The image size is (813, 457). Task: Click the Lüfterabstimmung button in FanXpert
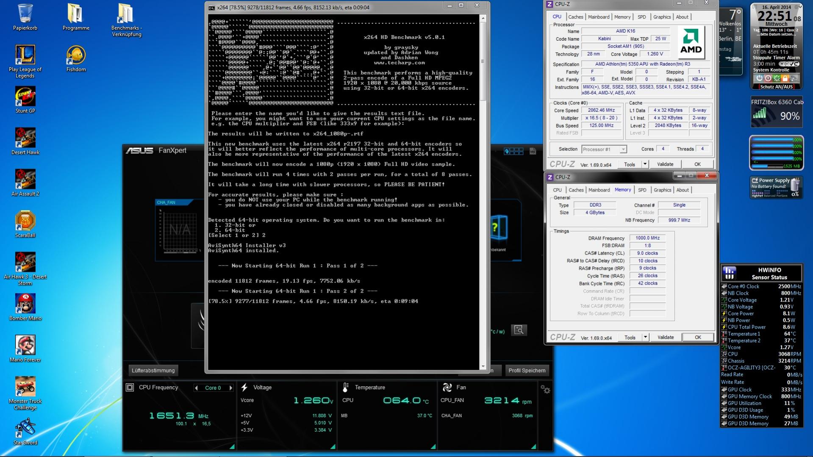(153, 371)
